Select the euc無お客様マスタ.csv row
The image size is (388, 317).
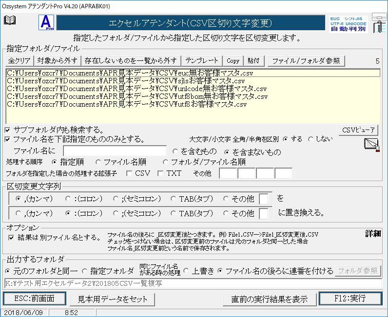click(193, 73)
